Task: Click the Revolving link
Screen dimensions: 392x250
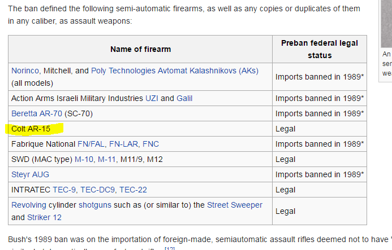Action: pos(28,205)
